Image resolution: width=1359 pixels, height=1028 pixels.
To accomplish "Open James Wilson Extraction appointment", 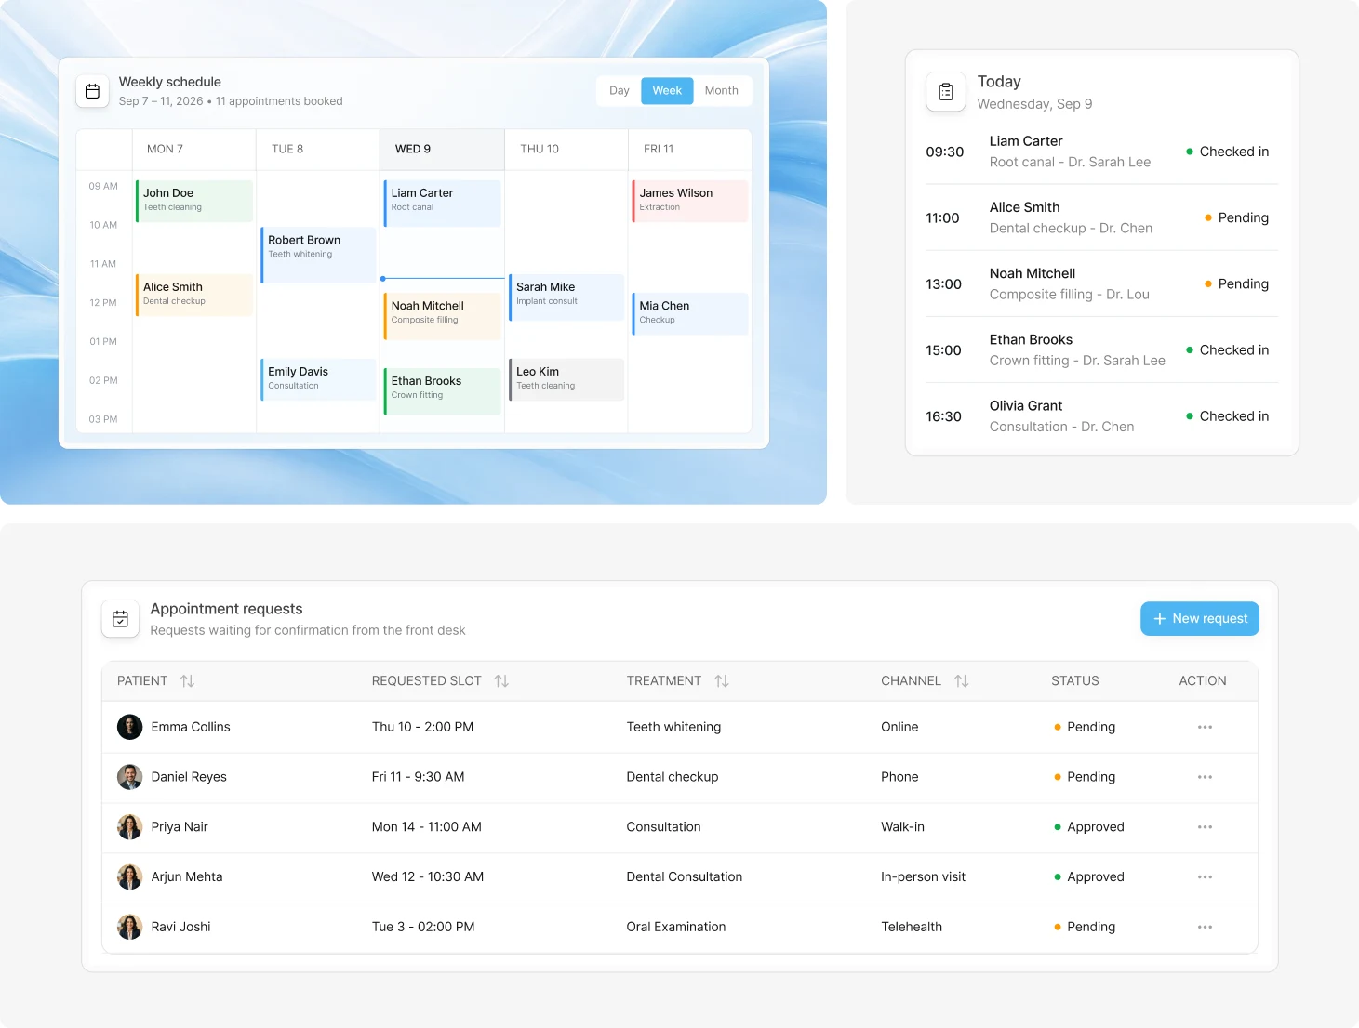I will tap(690, 201).
